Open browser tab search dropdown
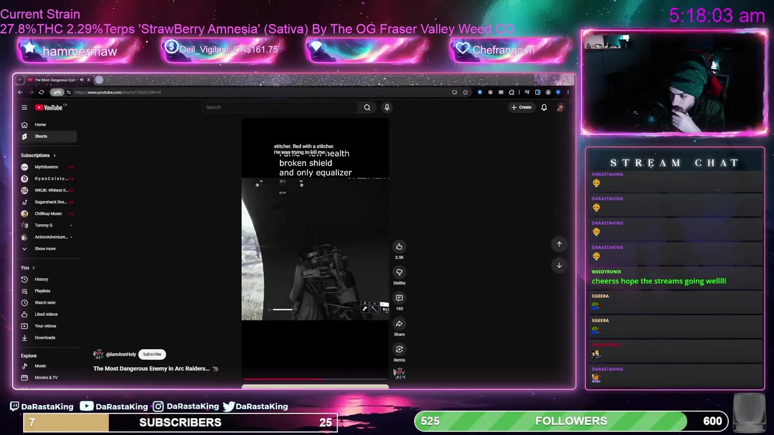Viewport: 774px width, 435px height. 20,80
